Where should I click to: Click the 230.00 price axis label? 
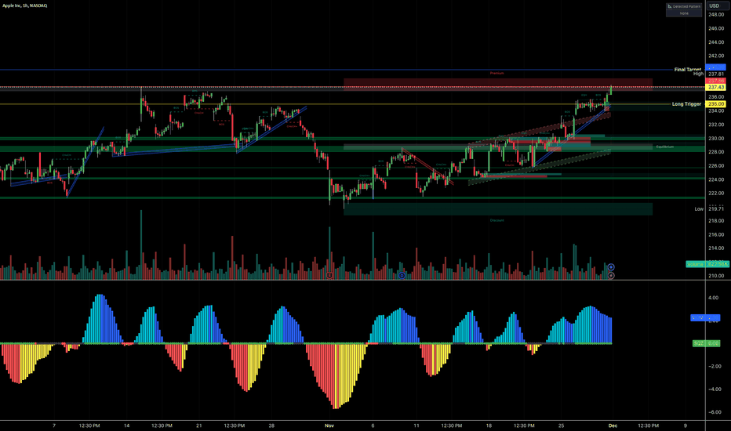[715, 139]
